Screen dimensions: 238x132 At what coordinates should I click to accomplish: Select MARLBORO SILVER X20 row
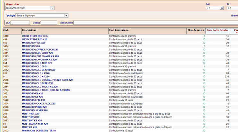[x=120, y=110]
